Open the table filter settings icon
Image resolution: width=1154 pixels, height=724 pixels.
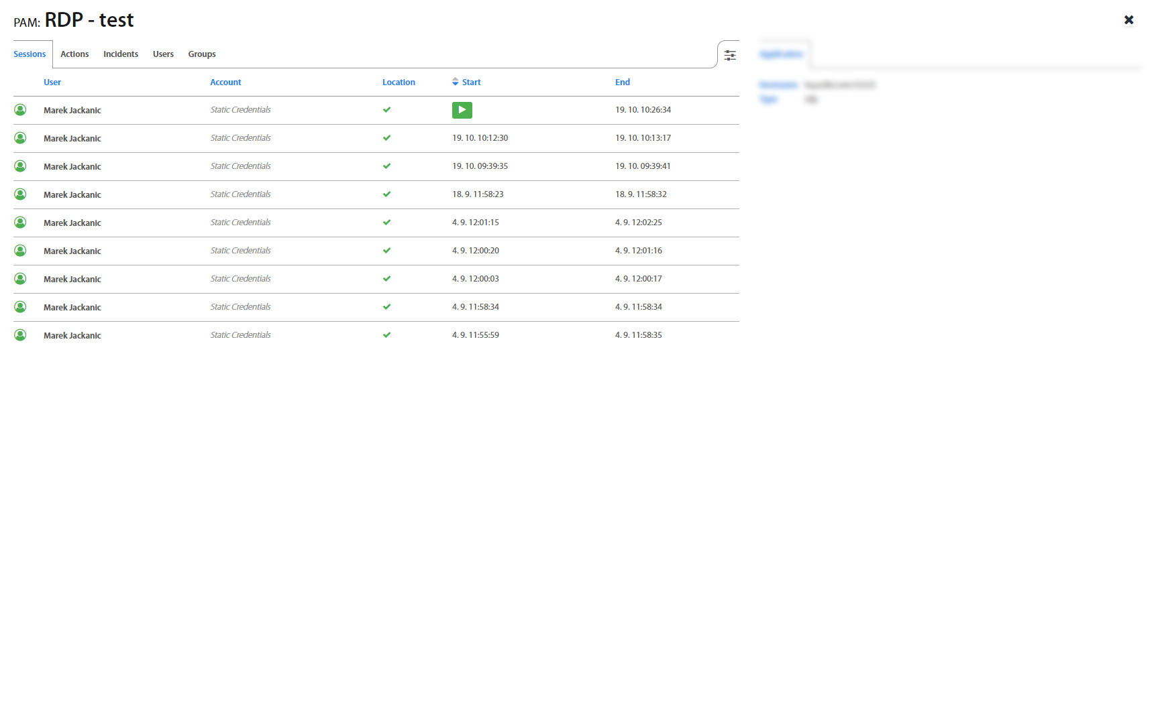[729, 55]
